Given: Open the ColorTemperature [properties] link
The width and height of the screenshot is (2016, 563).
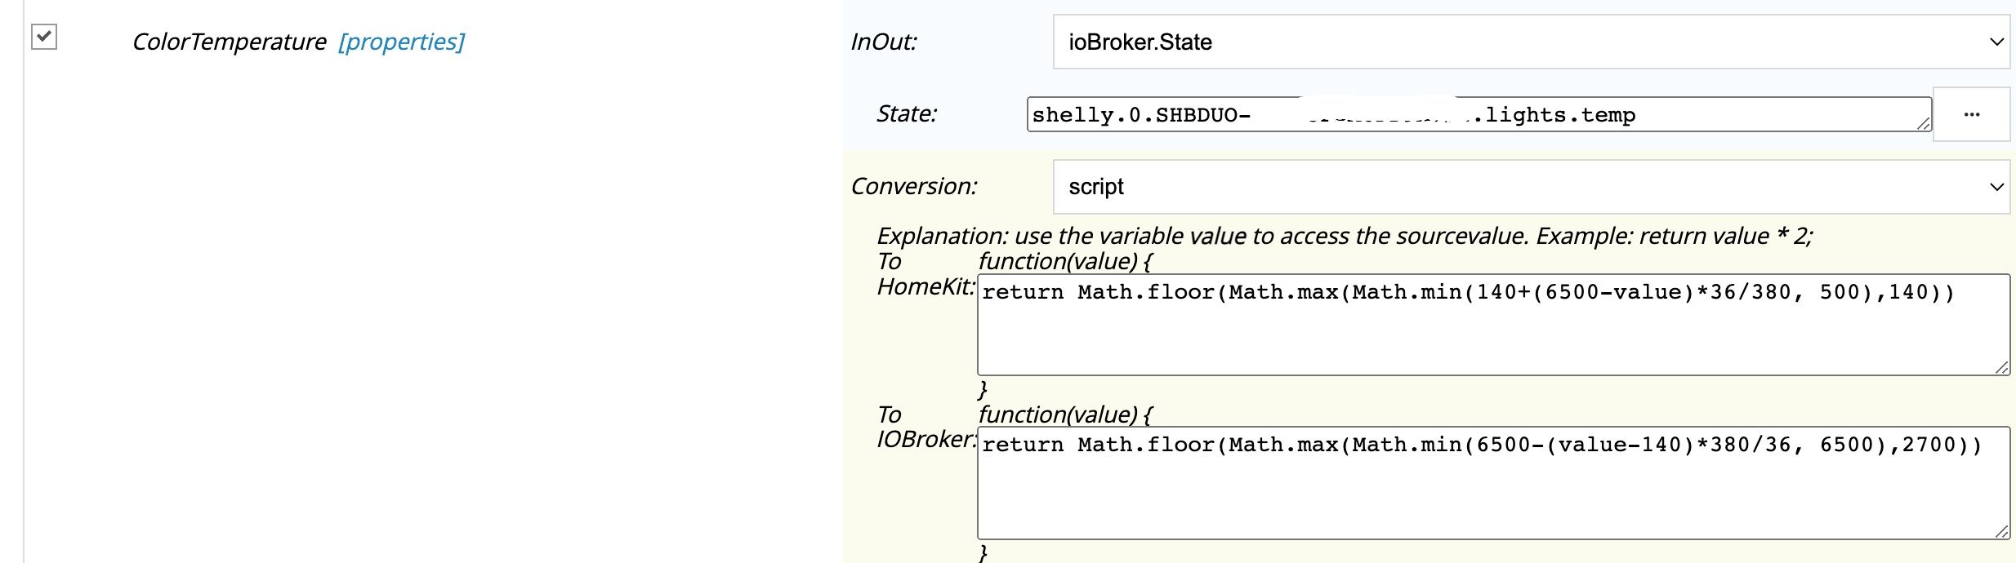Looking at the screenshot, I should (401, 42).
